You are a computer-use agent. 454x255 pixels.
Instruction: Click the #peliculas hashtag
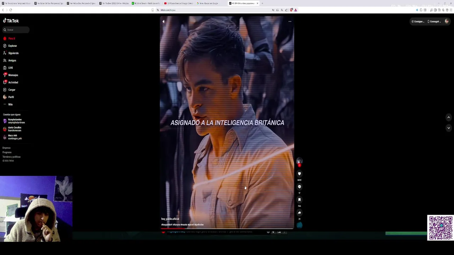199,225
